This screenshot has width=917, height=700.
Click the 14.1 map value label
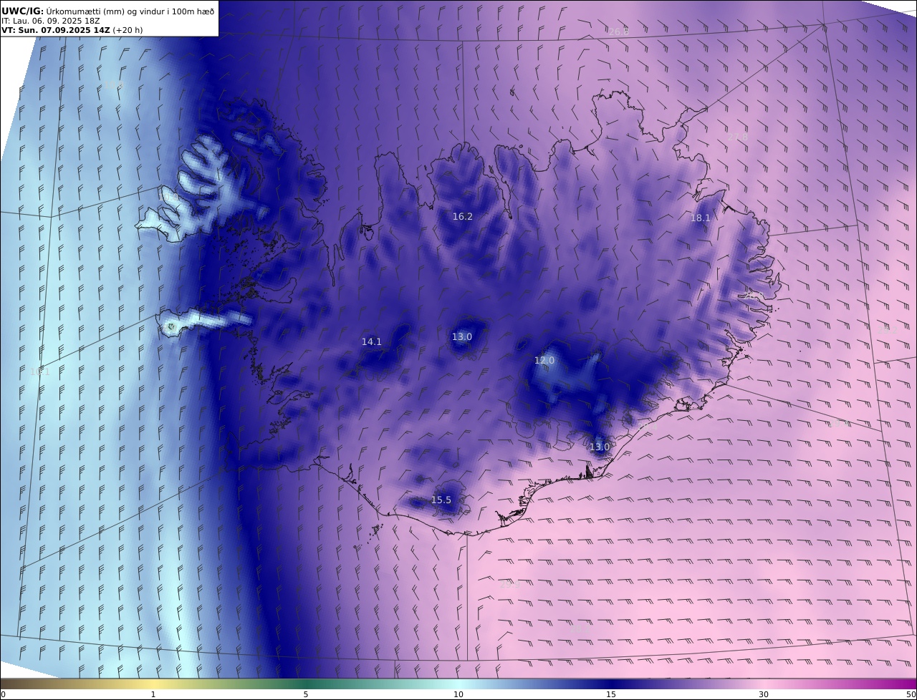coord(372,342)
